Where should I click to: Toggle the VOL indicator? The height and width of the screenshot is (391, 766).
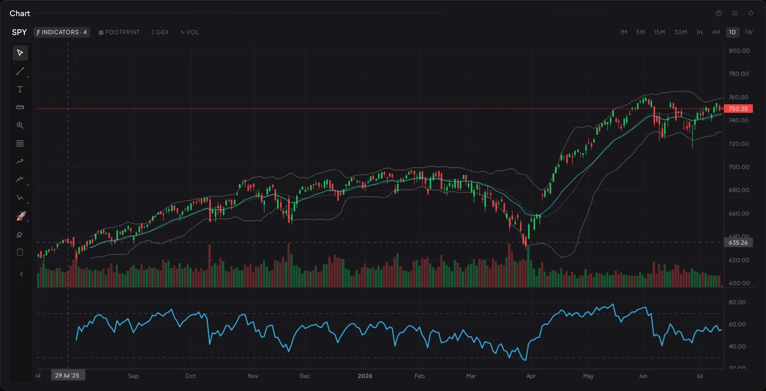(190, 32)
